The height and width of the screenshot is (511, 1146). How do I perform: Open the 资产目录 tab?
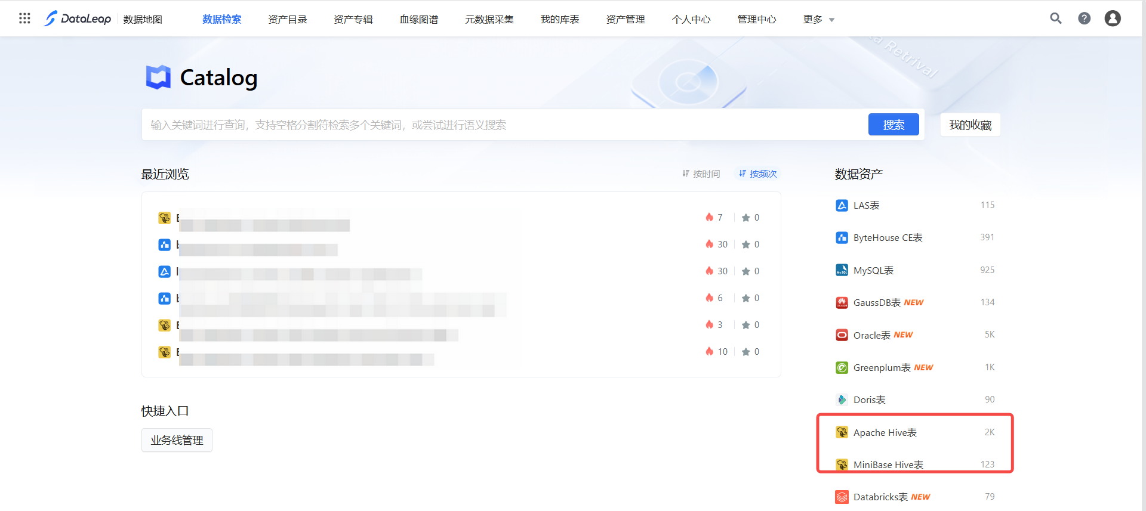tap(288, 19)
